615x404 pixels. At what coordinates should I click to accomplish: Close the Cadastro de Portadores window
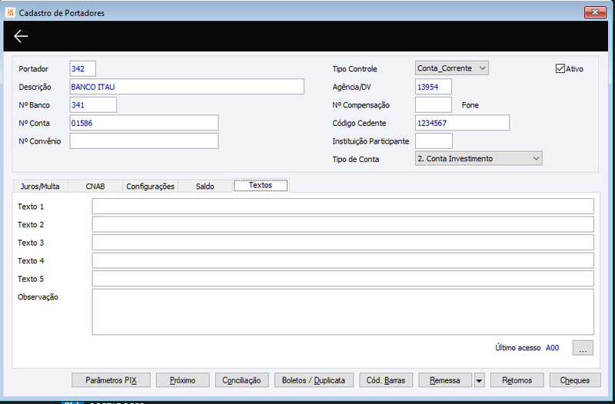[x=595, y=12]
